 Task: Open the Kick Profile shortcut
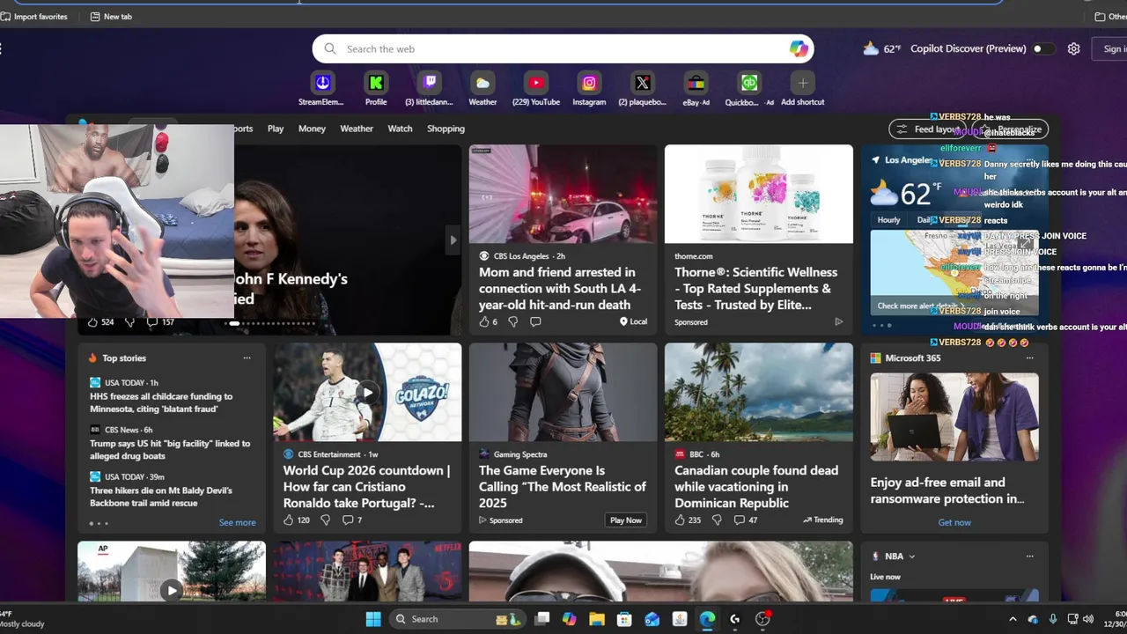point(376,83)
